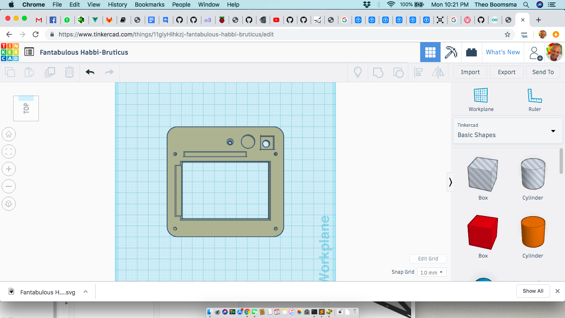This screenshot has height=318, width=565.
Task: Open the File menu
Action: 57,5
